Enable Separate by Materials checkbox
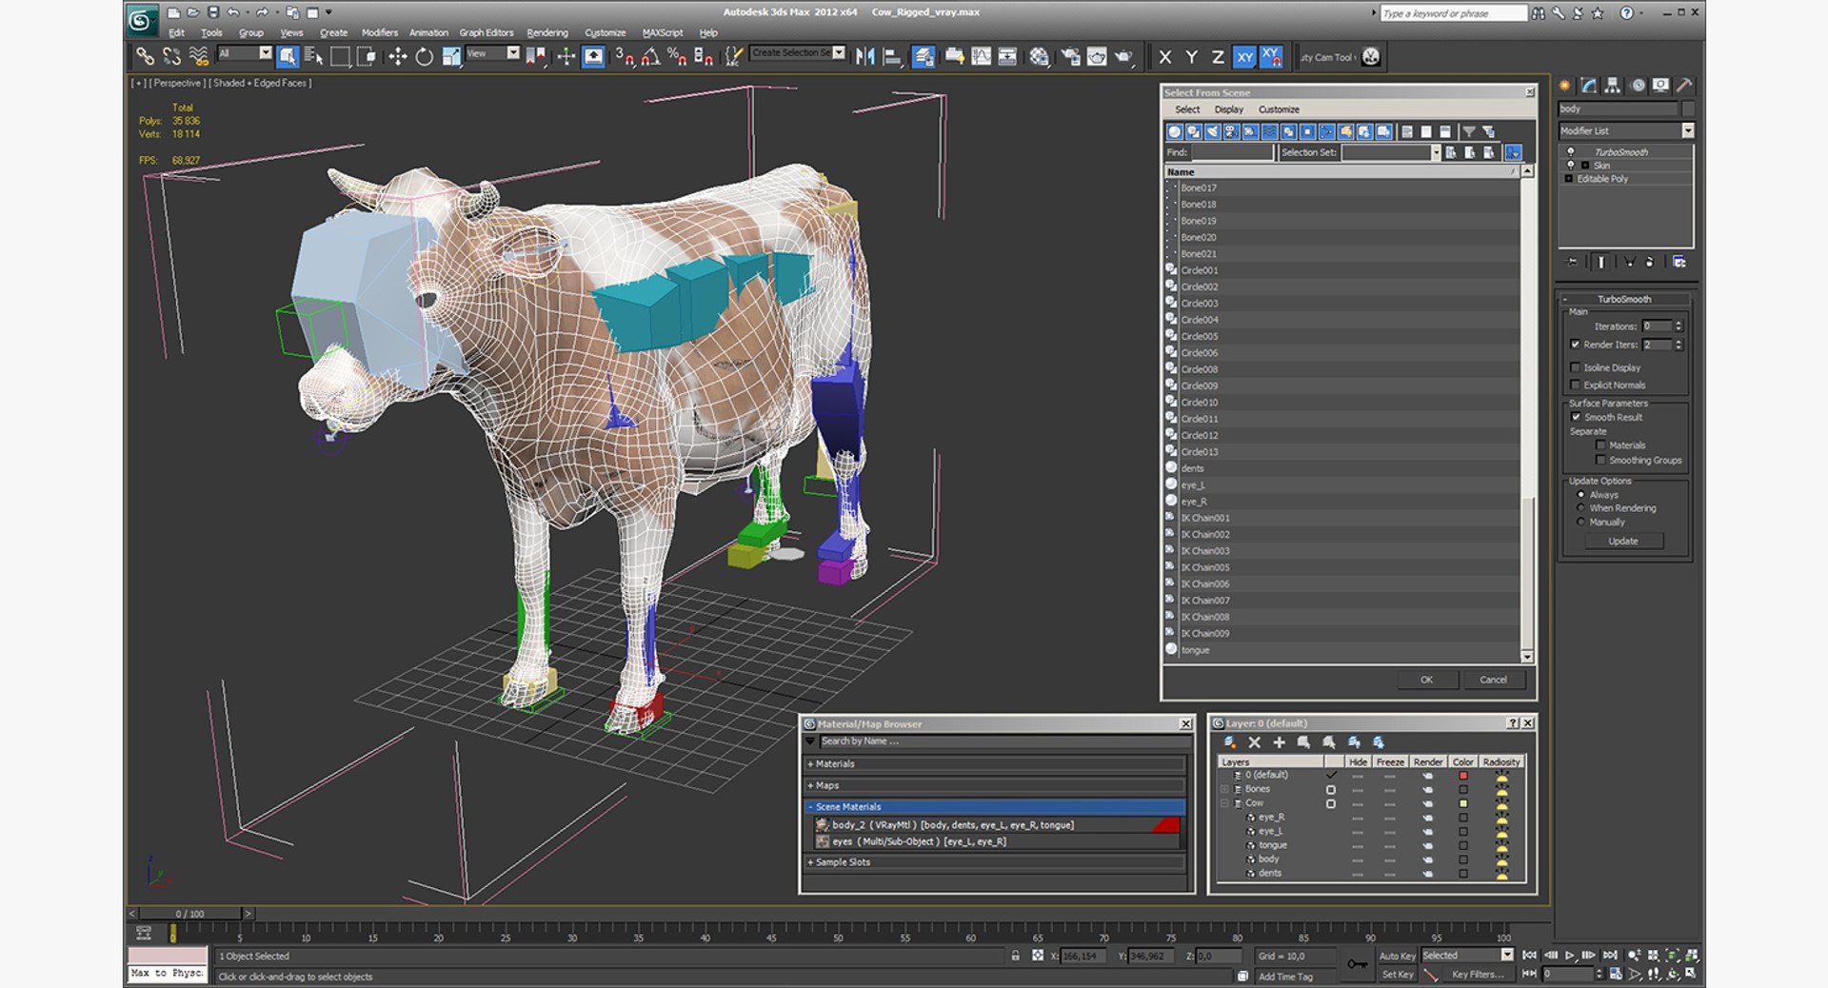This screenshot has height=988, width=1828. [1600, 445]
